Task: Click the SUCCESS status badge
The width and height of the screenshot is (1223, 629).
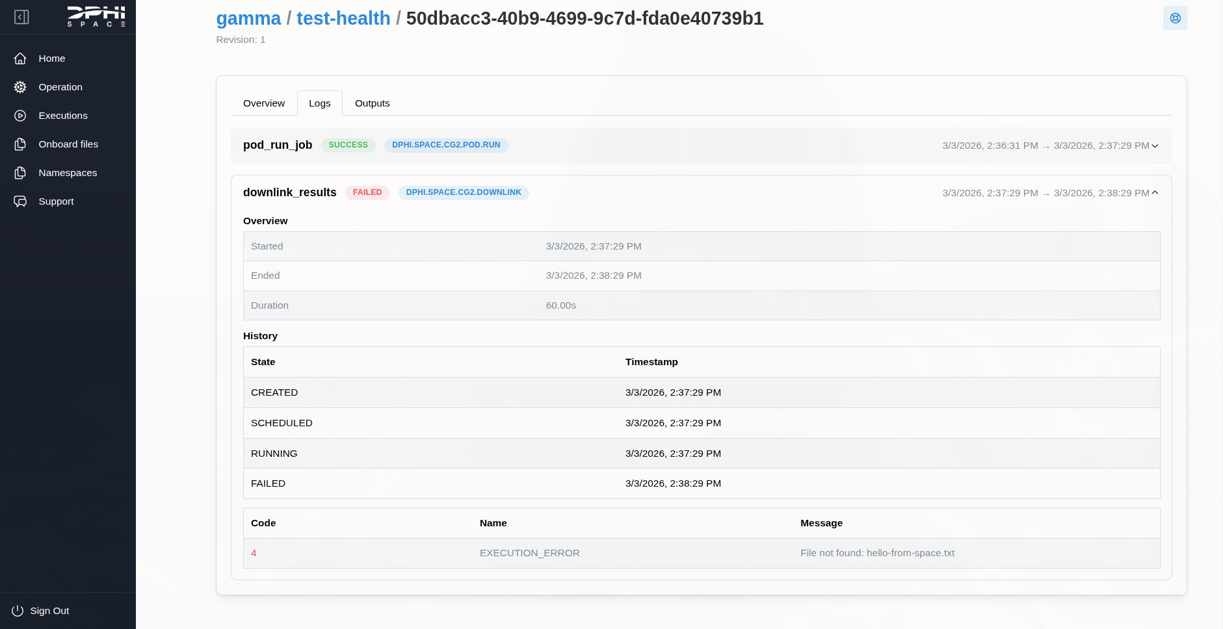Action: (x=348, y=145)
